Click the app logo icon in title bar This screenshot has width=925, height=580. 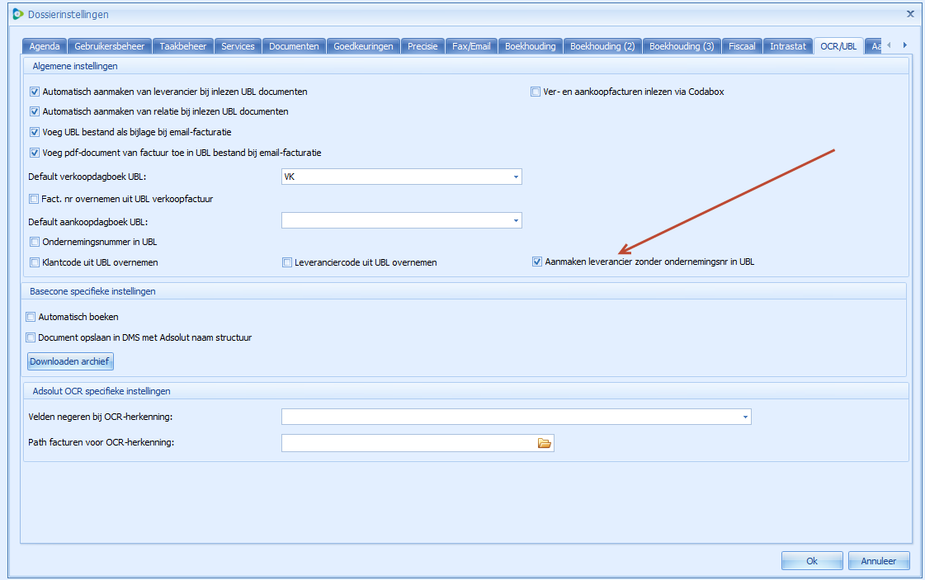coord(17,14)
